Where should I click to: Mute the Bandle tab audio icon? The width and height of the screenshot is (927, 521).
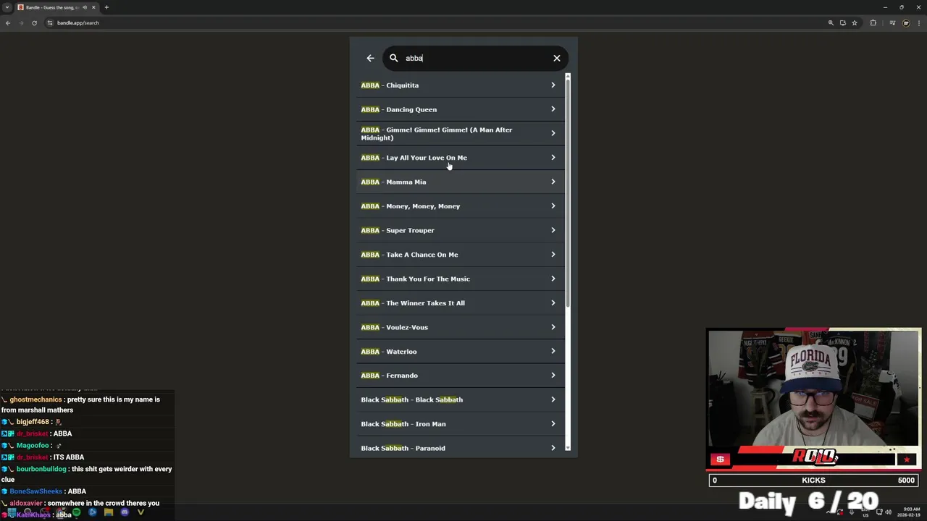(x=85, y=7)
